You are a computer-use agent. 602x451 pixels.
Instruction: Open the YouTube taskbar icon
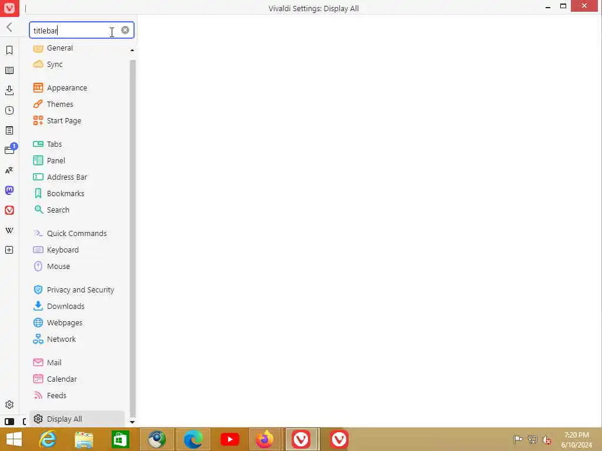tap(230, 439)
